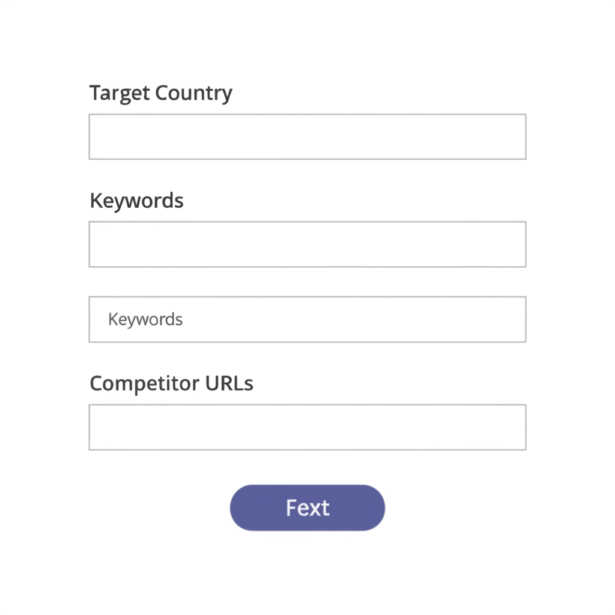Screen dimensions: 615x615
Task: Place cursor in the Target Country textbox
Action: point(307,137)
